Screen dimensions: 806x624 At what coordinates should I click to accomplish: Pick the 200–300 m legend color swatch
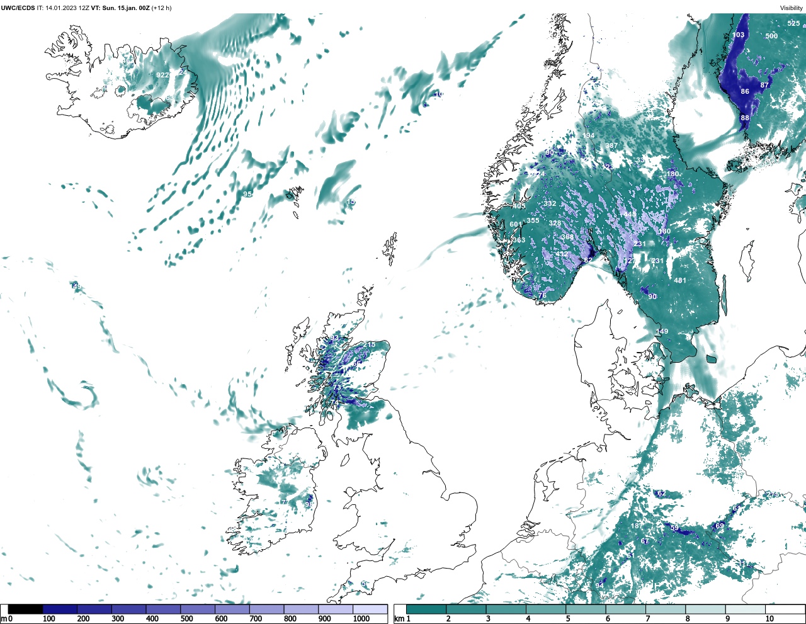94,610
